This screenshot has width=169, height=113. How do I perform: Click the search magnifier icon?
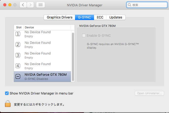130,5
